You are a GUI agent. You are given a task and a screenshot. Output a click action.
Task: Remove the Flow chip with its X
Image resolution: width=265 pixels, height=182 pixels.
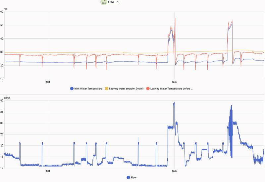[x=117, y=2]
